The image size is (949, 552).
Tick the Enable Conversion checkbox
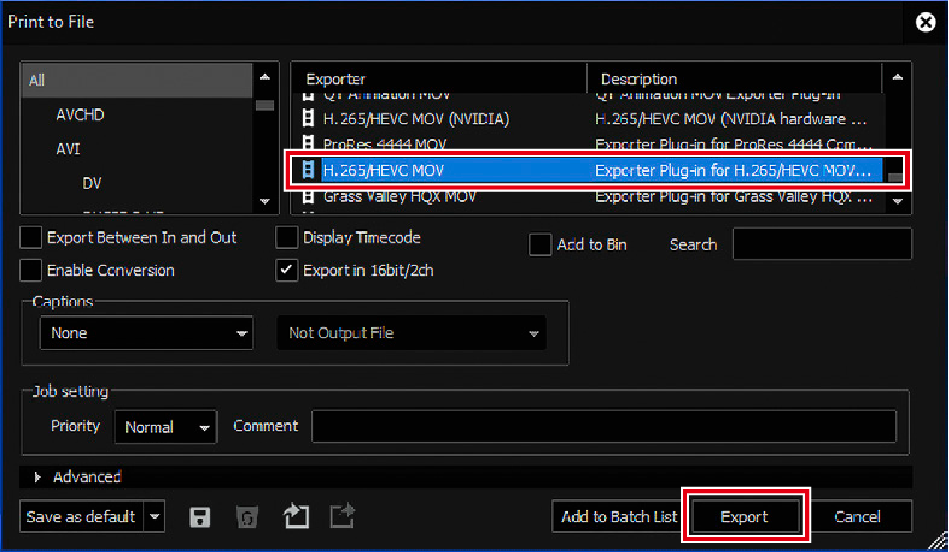[31, 270]
